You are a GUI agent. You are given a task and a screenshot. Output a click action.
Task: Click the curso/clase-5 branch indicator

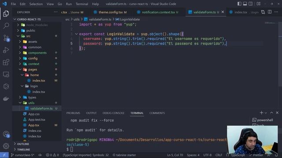[x=22, y=155]
